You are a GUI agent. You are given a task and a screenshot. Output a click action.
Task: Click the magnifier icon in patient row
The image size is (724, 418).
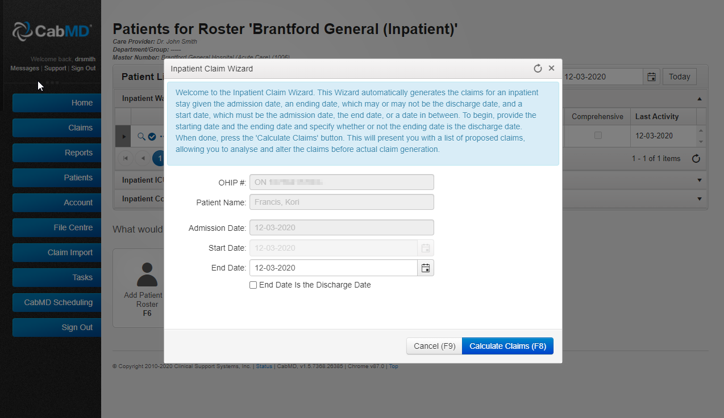142,136
